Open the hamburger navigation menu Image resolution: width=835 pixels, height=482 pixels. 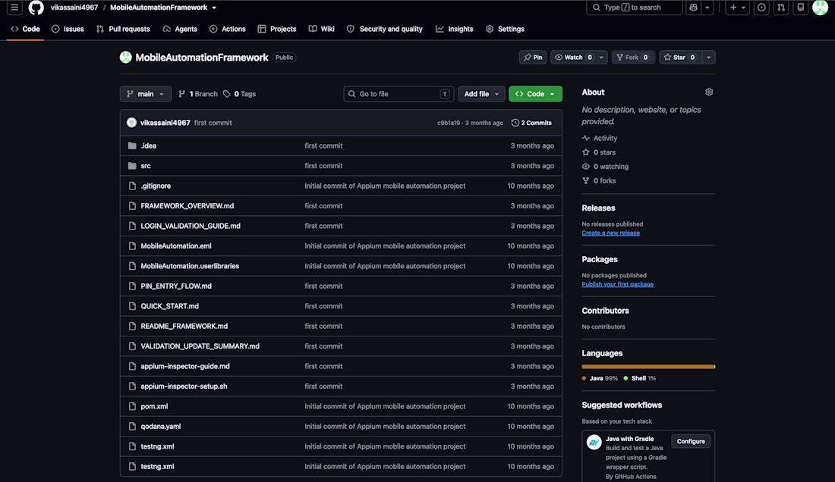coord(14,8)
